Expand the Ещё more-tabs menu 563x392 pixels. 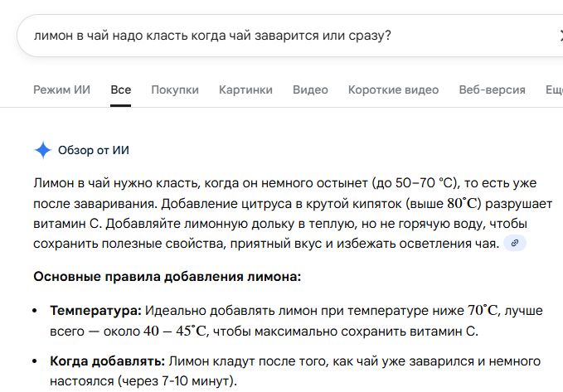point(554,90)
